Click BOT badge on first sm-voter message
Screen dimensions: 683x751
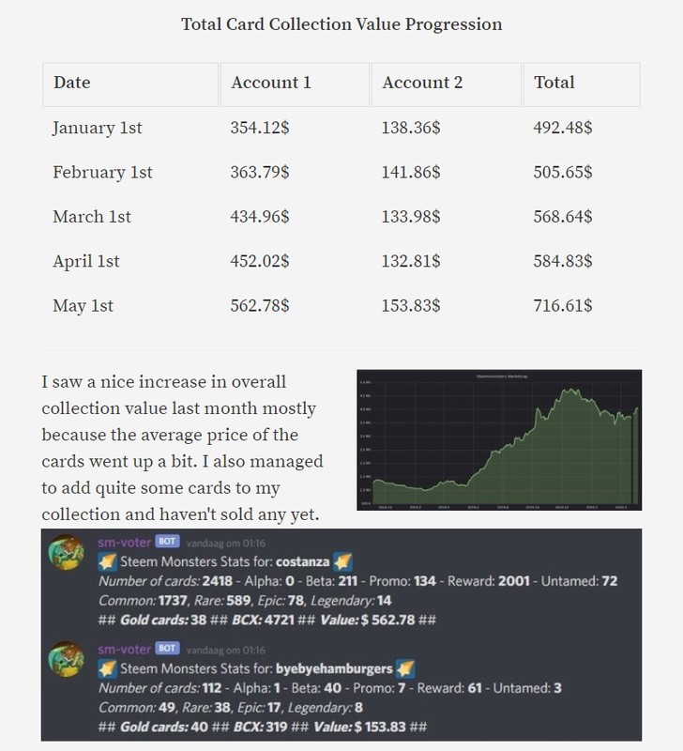pyautogui.click(x=167, y=542)
